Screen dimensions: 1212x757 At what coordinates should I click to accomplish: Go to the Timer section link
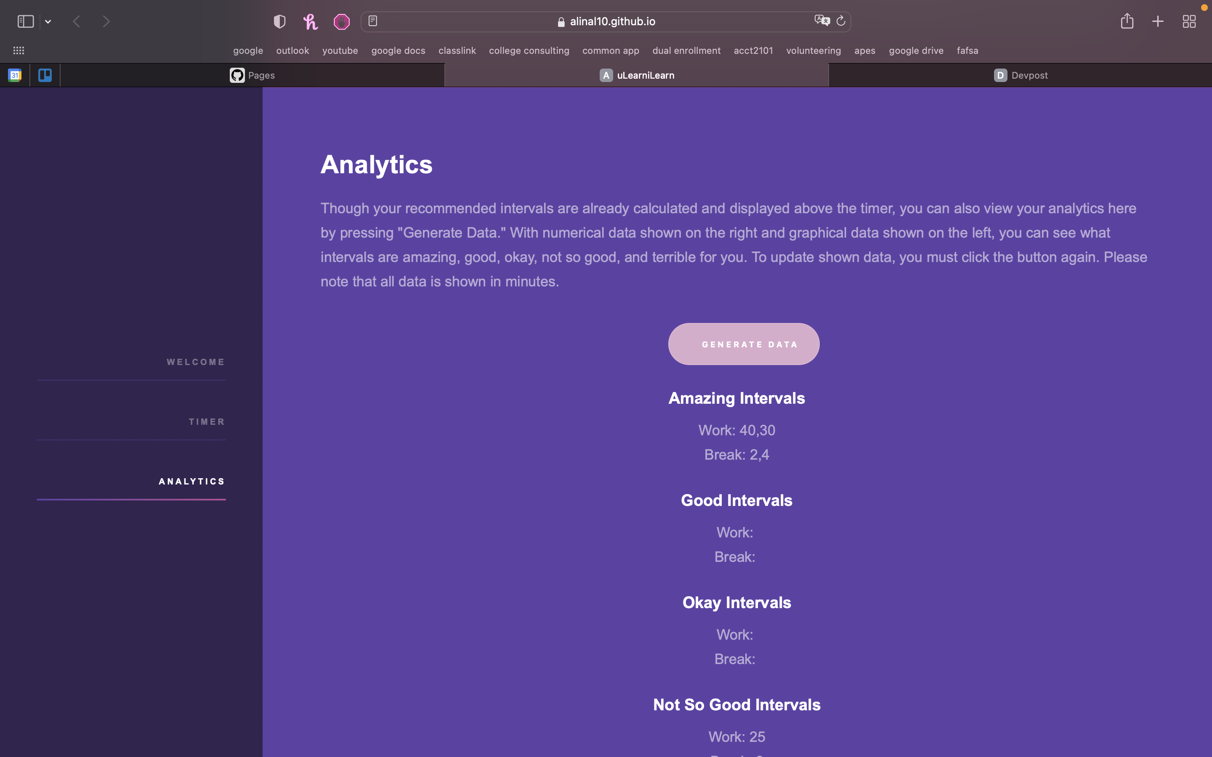tap(206, 421)
